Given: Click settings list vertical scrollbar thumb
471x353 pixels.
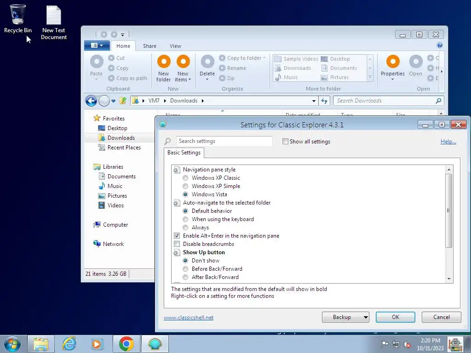Looking at the screenshot, I should 448,211.
